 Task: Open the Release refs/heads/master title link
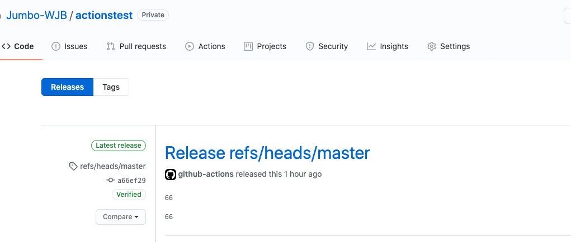[267, 153]
